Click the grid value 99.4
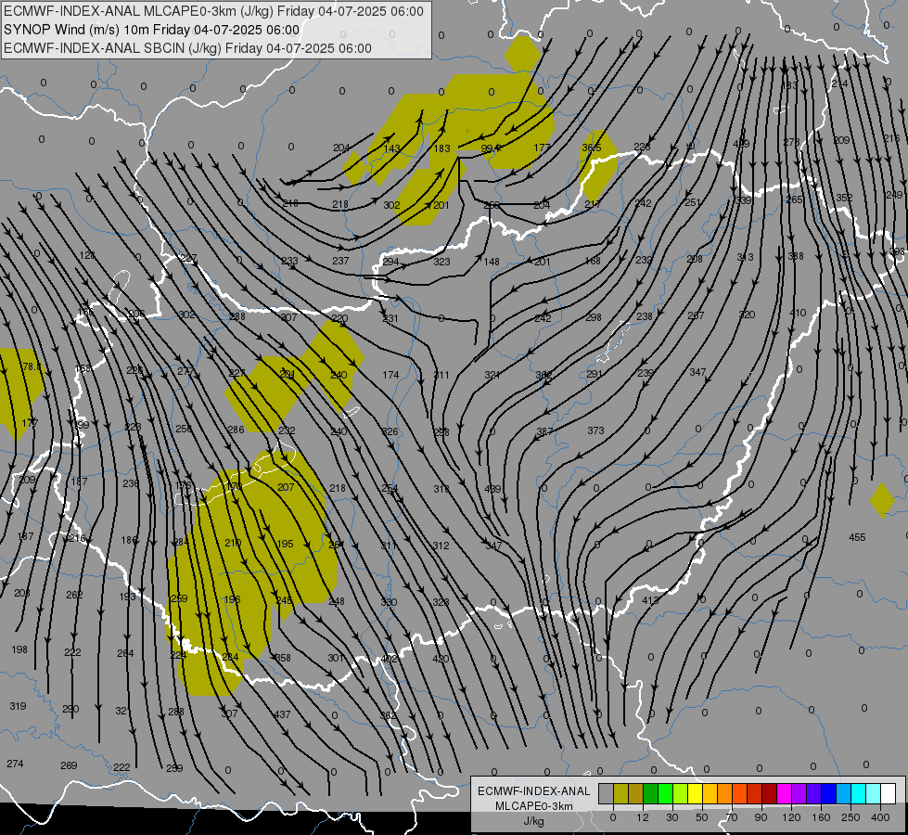The height and width of the screenshot is (835, 908). click(x=491, y=149)
